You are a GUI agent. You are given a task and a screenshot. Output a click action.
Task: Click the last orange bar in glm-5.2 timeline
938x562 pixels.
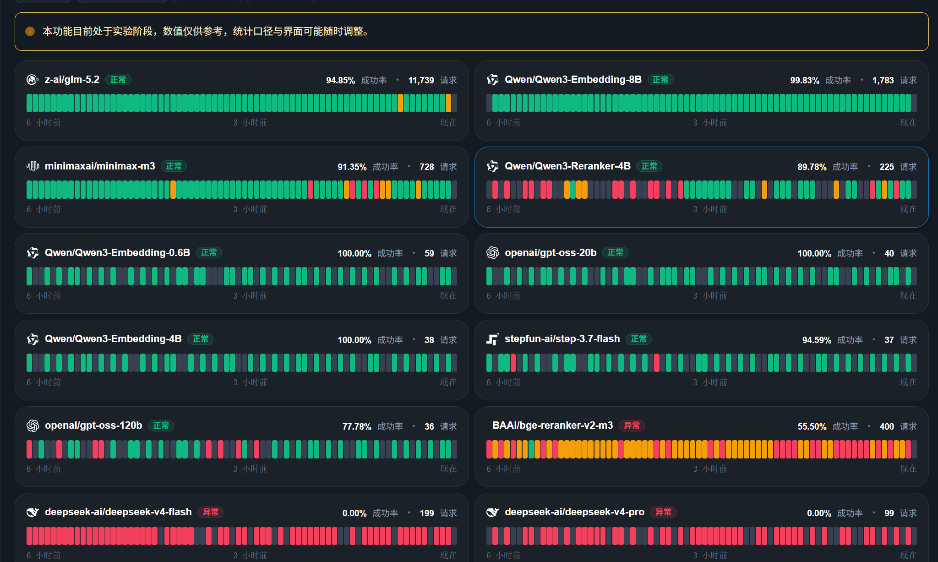coord(448,103)
